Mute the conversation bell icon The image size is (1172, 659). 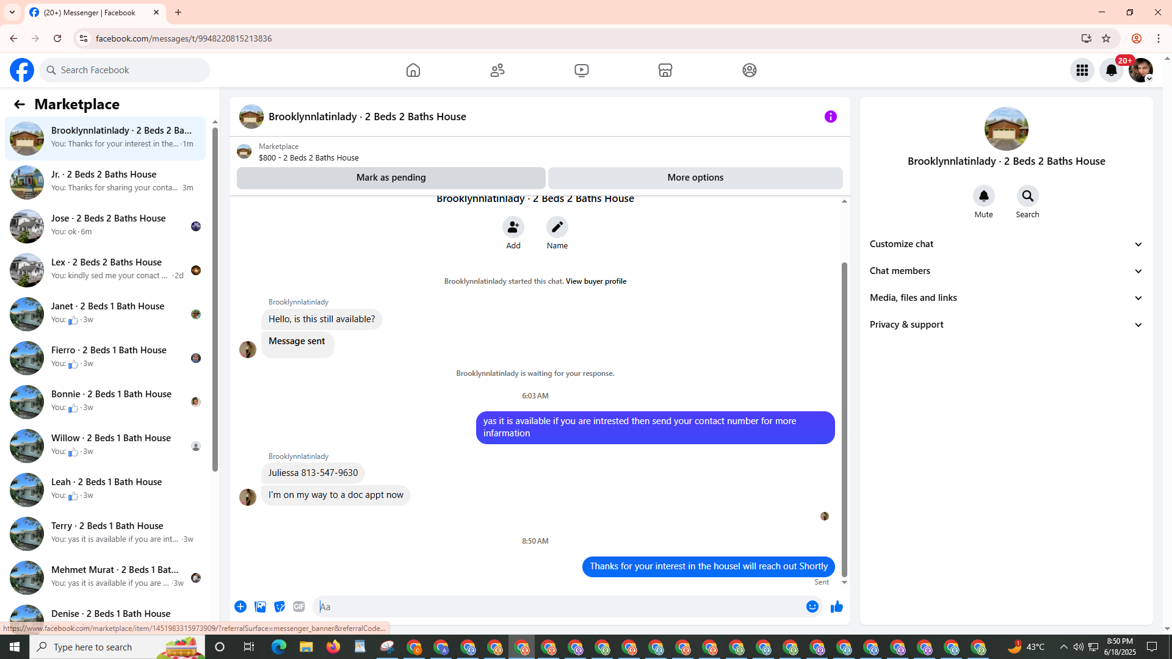coord(984,196)
